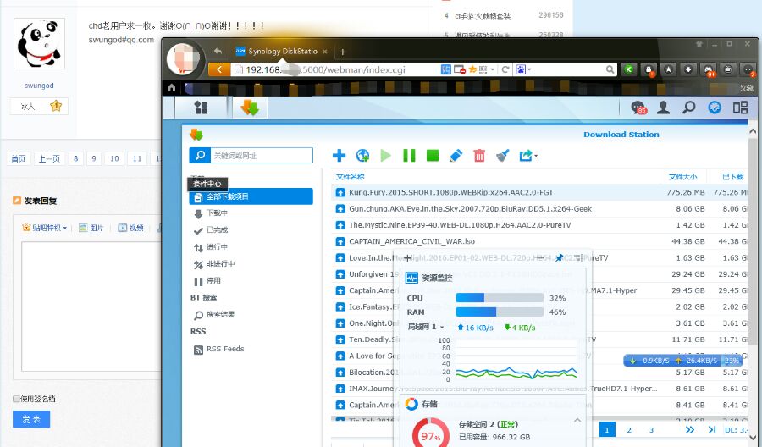Image resolution: width=762 pixels, height=447 pixels.
Task: Open the share action dropdown
Action: coord(528,156)
